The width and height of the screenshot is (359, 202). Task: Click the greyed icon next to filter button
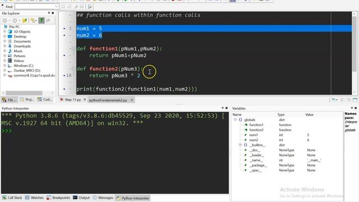click(48, 20)
